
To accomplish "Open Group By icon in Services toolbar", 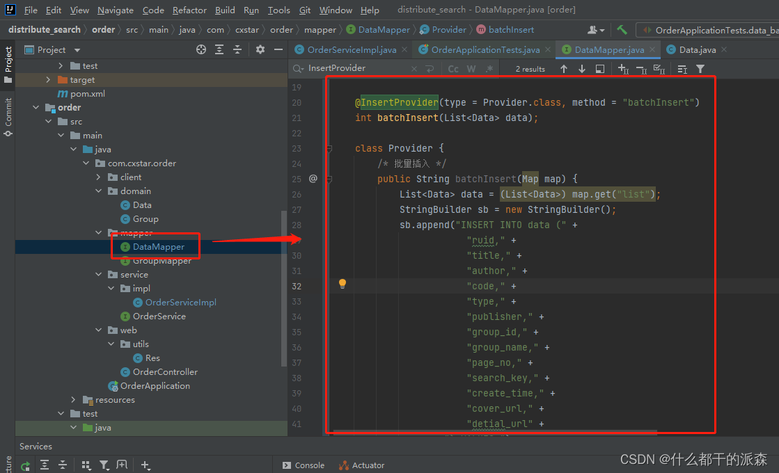I will pos(86,465).
